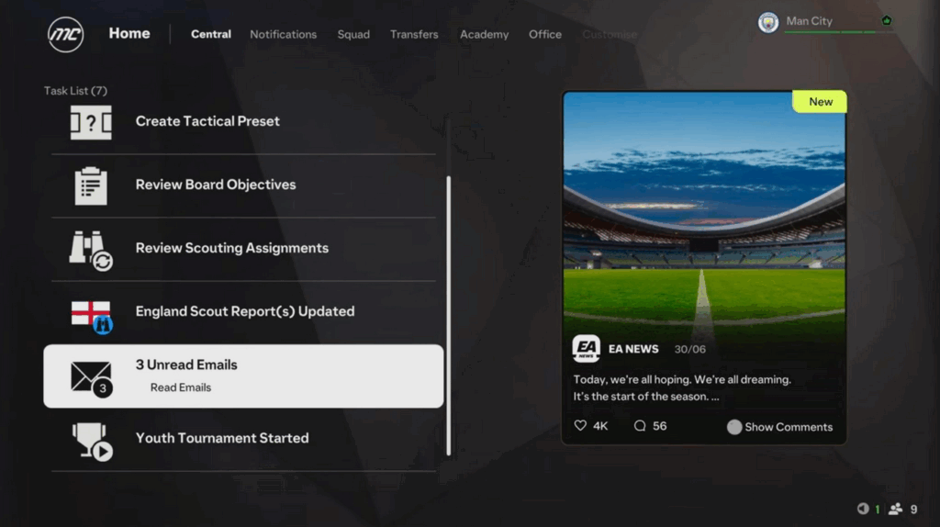Click the New badge on news card
Image resolution: width=940 pixels, height=527 pixels.
820,101
